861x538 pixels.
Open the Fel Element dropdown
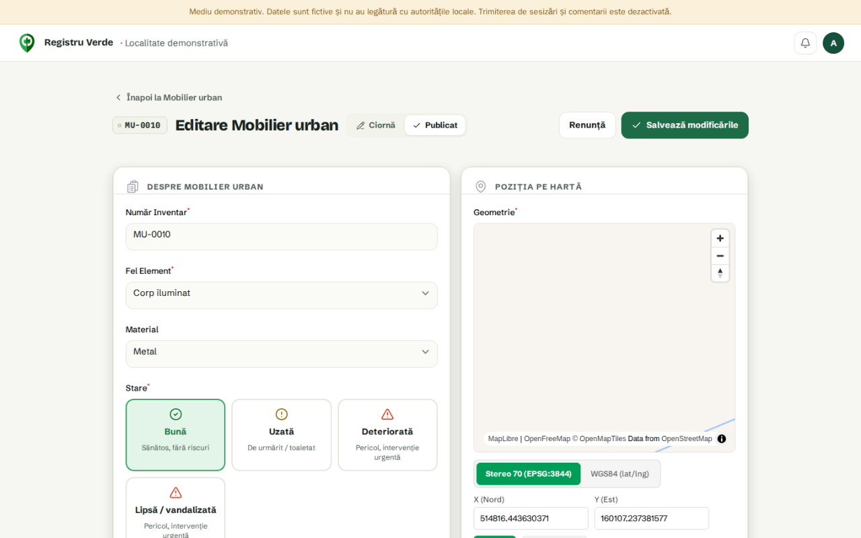(282, 295)
